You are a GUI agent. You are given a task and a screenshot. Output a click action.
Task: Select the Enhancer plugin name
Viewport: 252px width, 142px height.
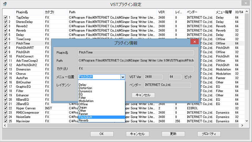pyautogui.click(x=22, y=95)
